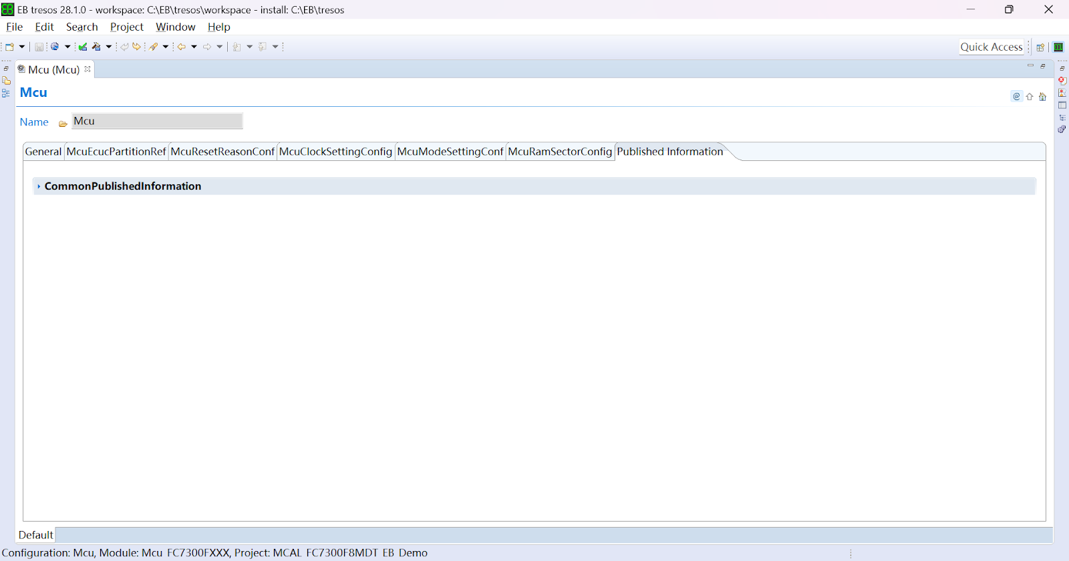Click the Save disk icon
Viewport: 1069px width, 561px height.
(x=39, y=47)
